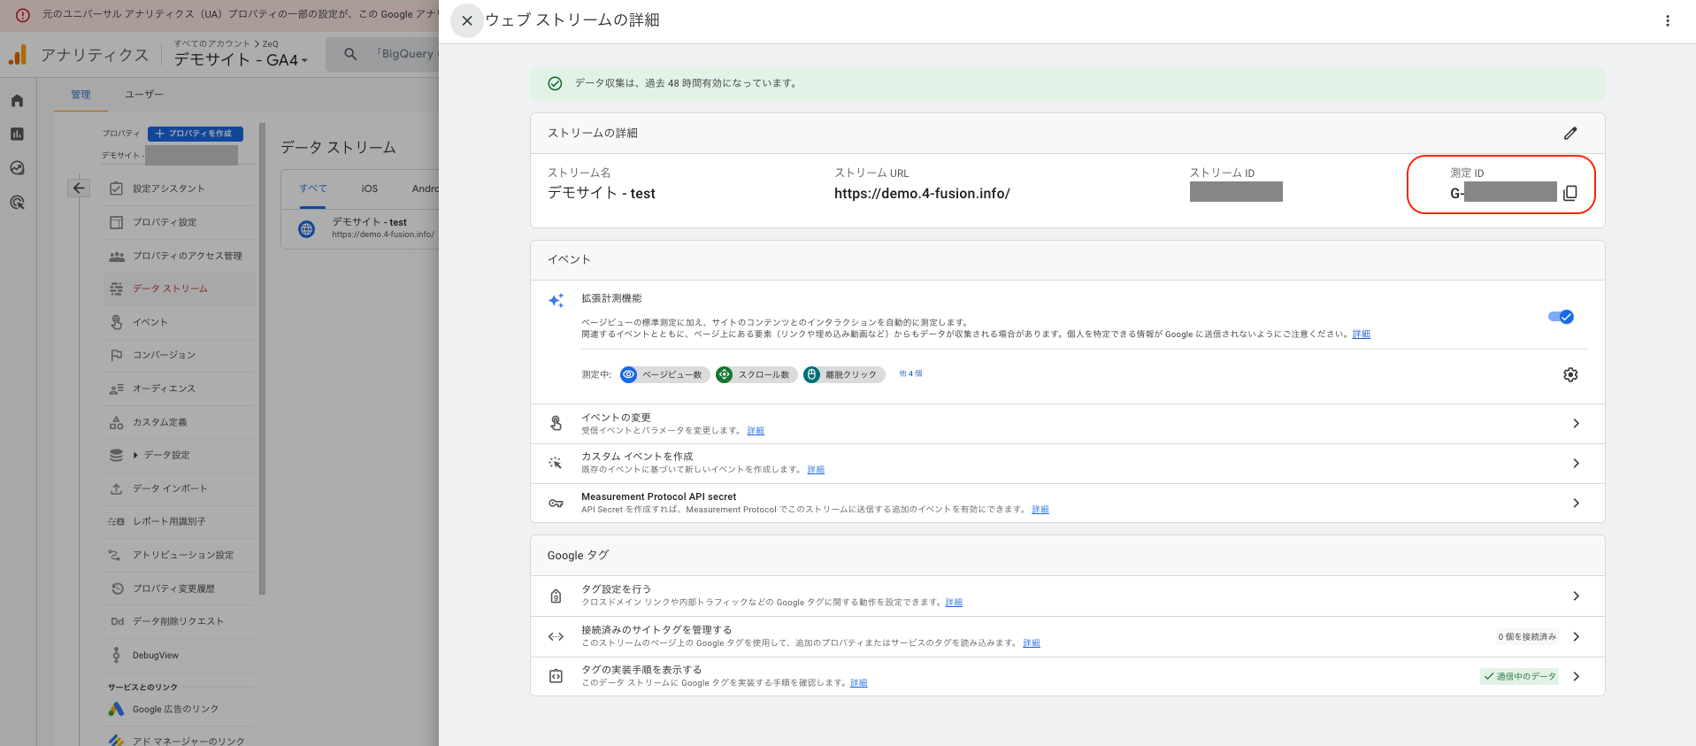Close the web stream details panel
1696x746 pixels.
click(x=467, y=20)
